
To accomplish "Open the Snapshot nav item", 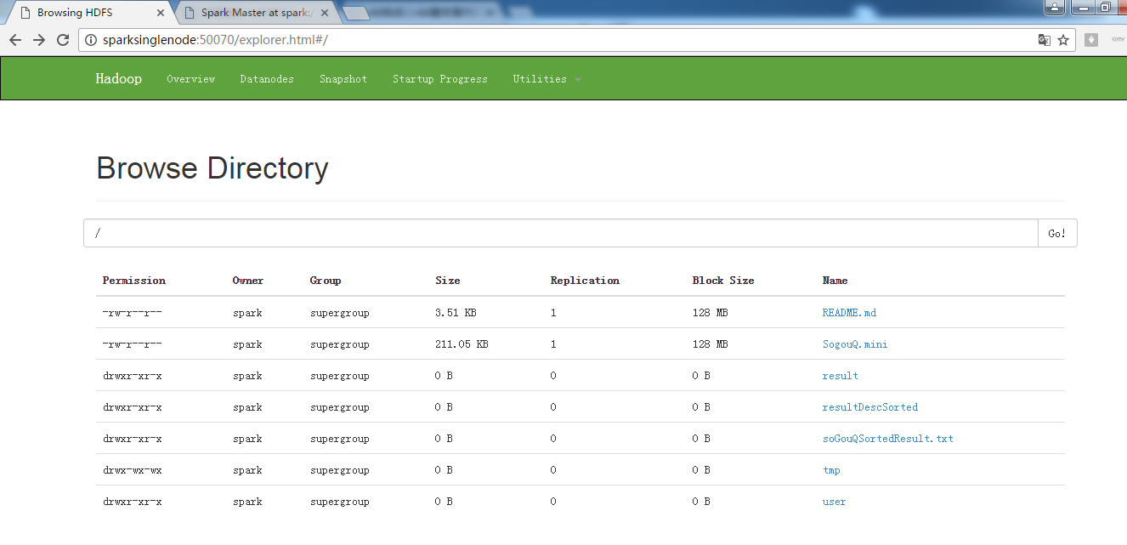I will click(343, 79).
